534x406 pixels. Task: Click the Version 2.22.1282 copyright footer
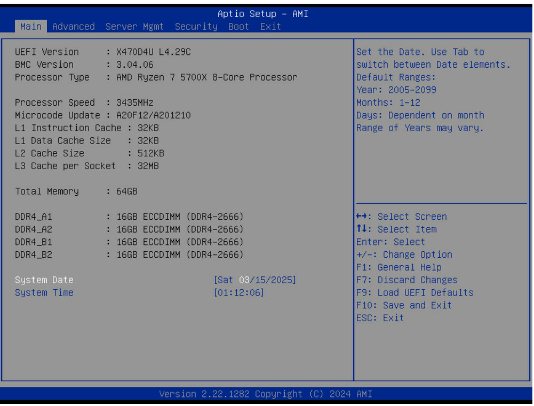(x=266, y=394)
